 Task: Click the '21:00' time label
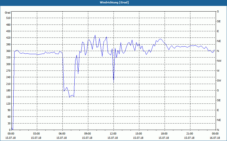[190, 134]
